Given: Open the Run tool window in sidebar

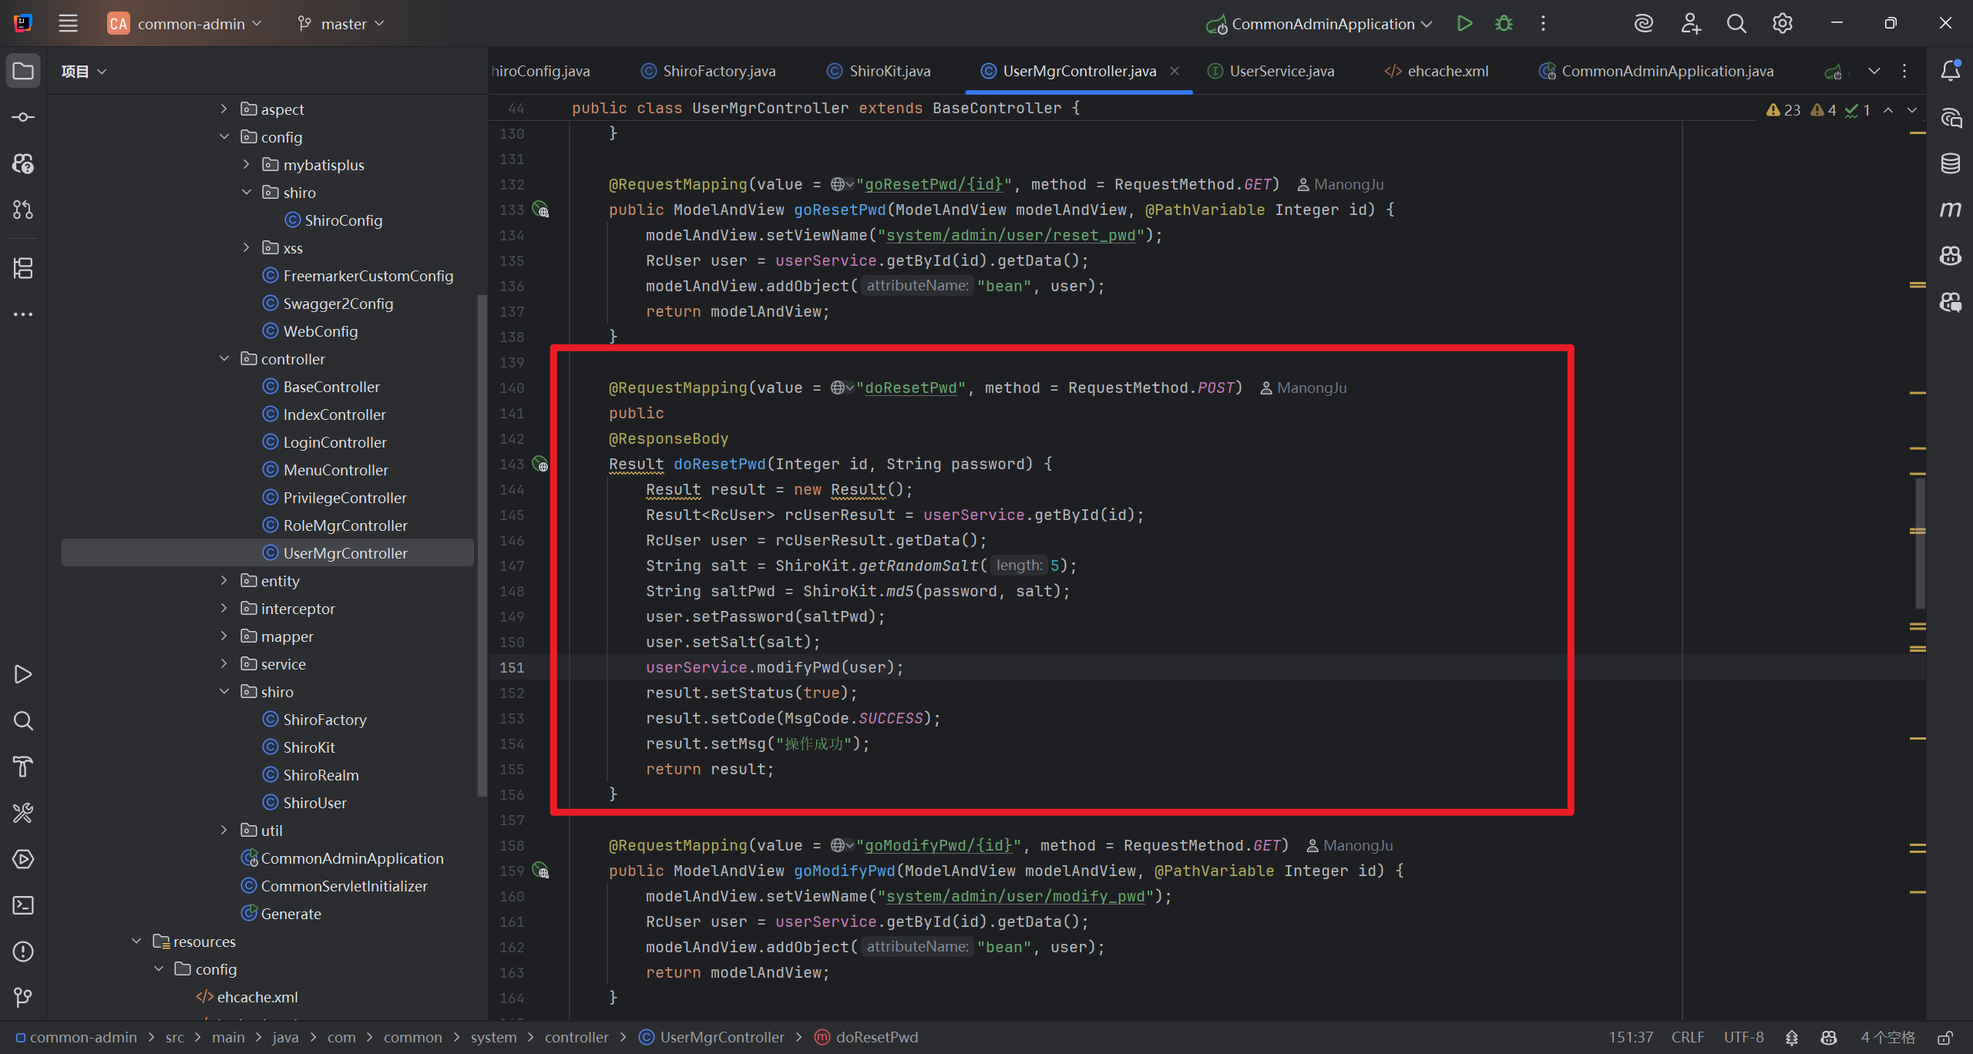Looking at the screenshot, I should [x=23, y=674].
